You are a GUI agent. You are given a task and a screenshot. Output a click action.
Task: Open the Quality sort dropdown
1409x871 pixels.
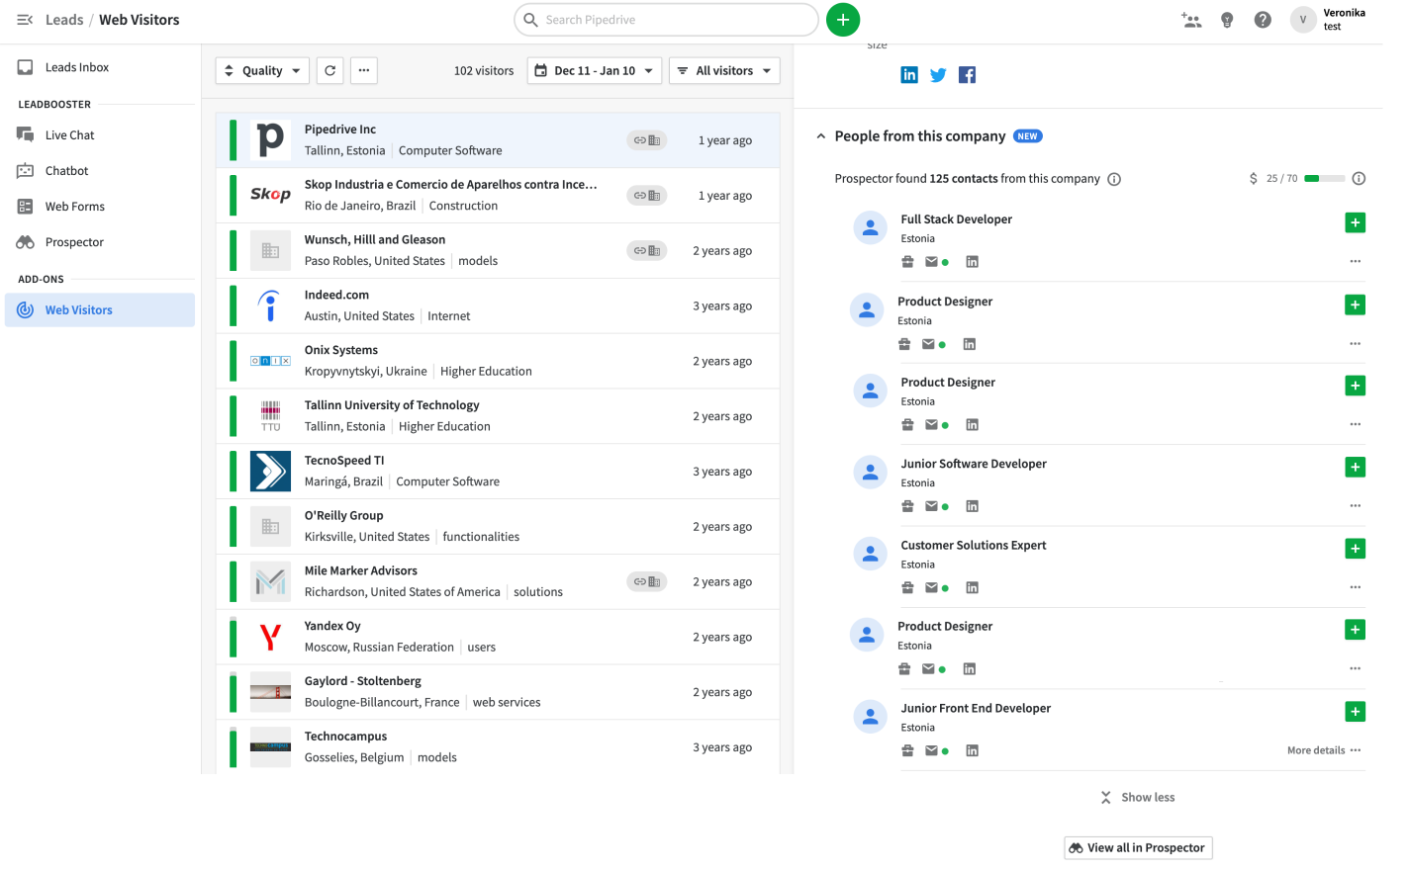point(262,70)
